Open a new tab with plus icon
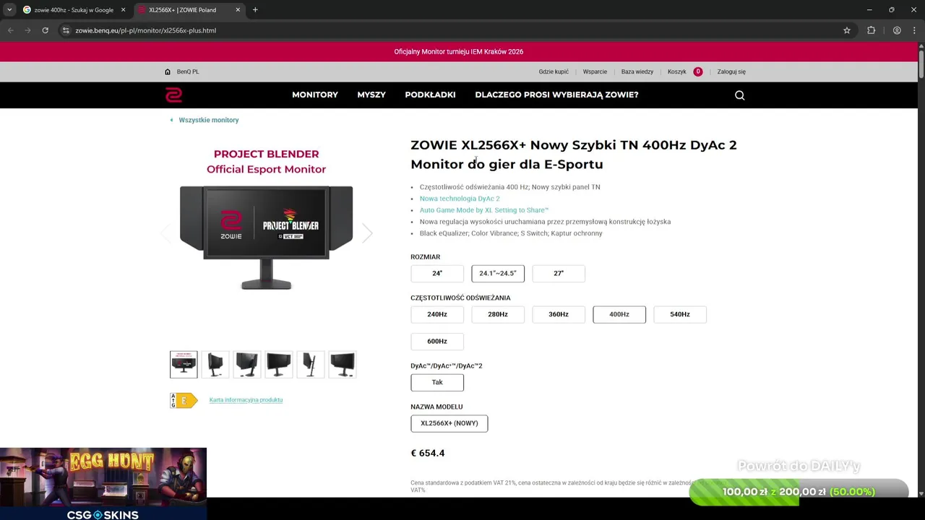 [x=255, y=10]
